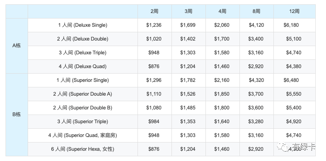Image resolution: width=326 pixels, height=161 pixels.
Task: Click the Superior Double A room label
Action: click(83, 94)
